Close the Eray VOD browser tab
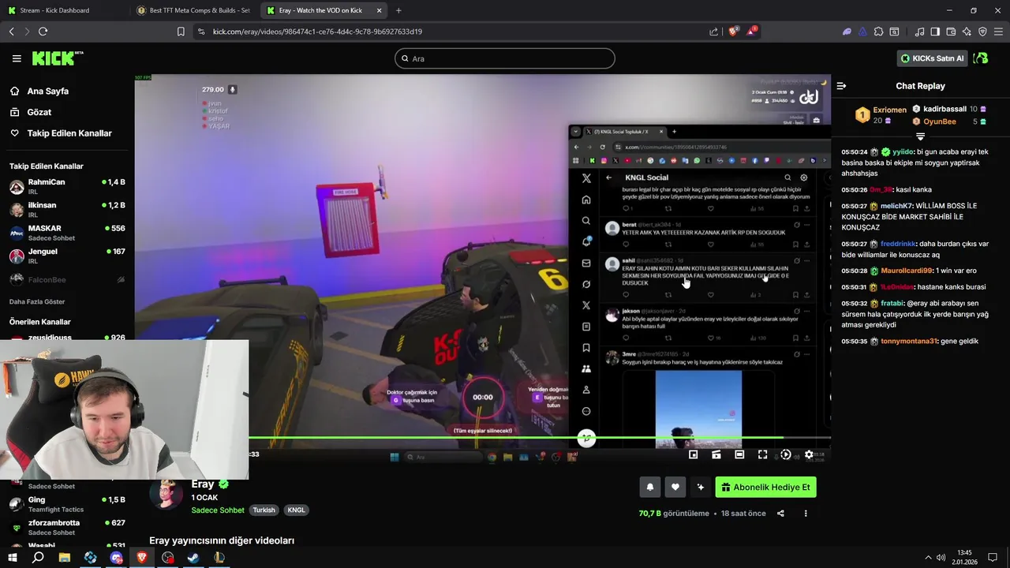This screenshot has height=568, width=1010. (x=380, y=10)
